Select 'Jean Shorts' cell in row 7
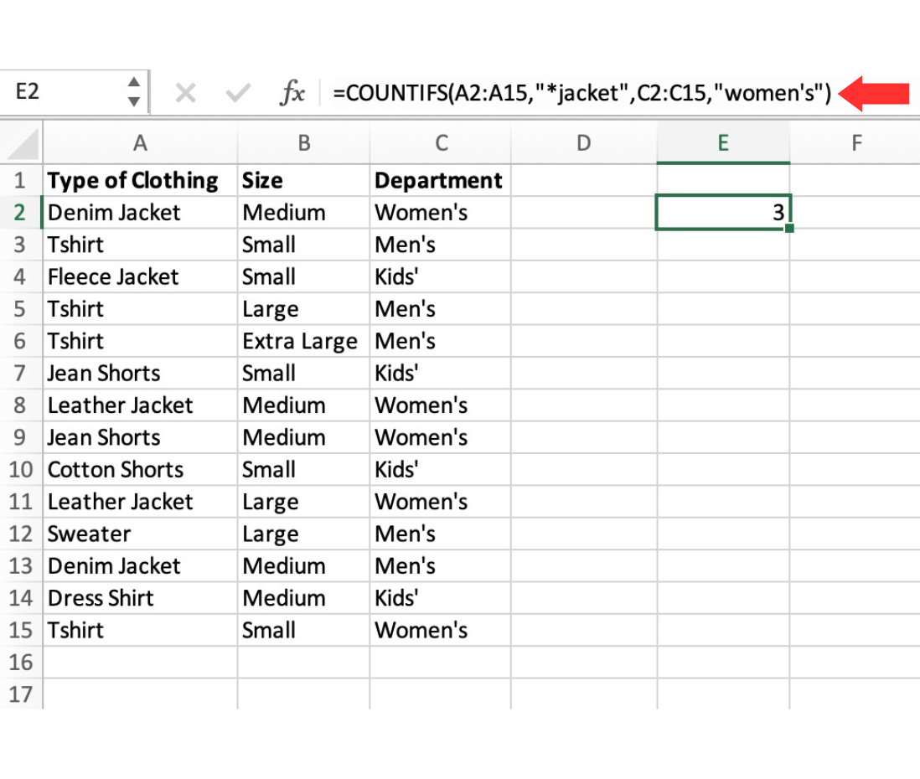920x779 pixels. point(140,373)
